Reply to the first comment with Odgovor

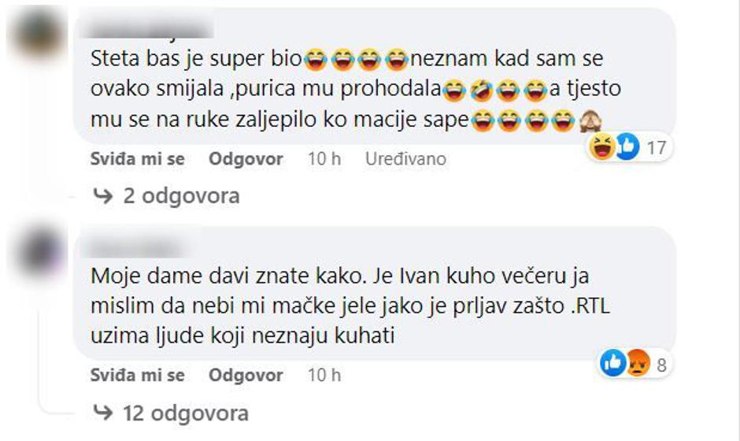pos(246,158)
